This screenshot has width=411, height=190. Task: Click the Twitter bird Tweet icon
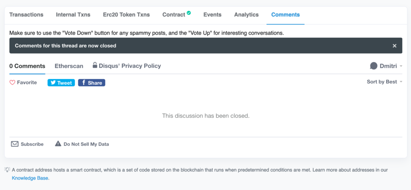pyautogui.click(x=53, y=83)
